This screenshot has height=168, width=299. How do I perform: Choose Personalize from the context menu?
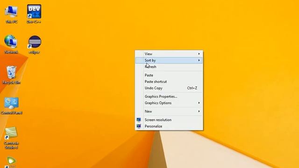169,126
